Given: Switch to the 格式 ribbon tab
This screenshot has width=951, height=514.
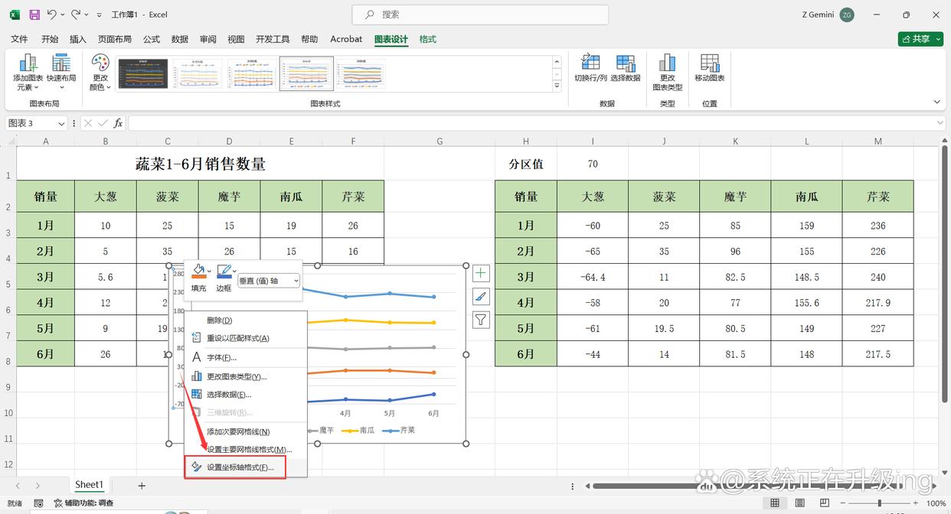Looking at the screenshot, I should 428,39.
